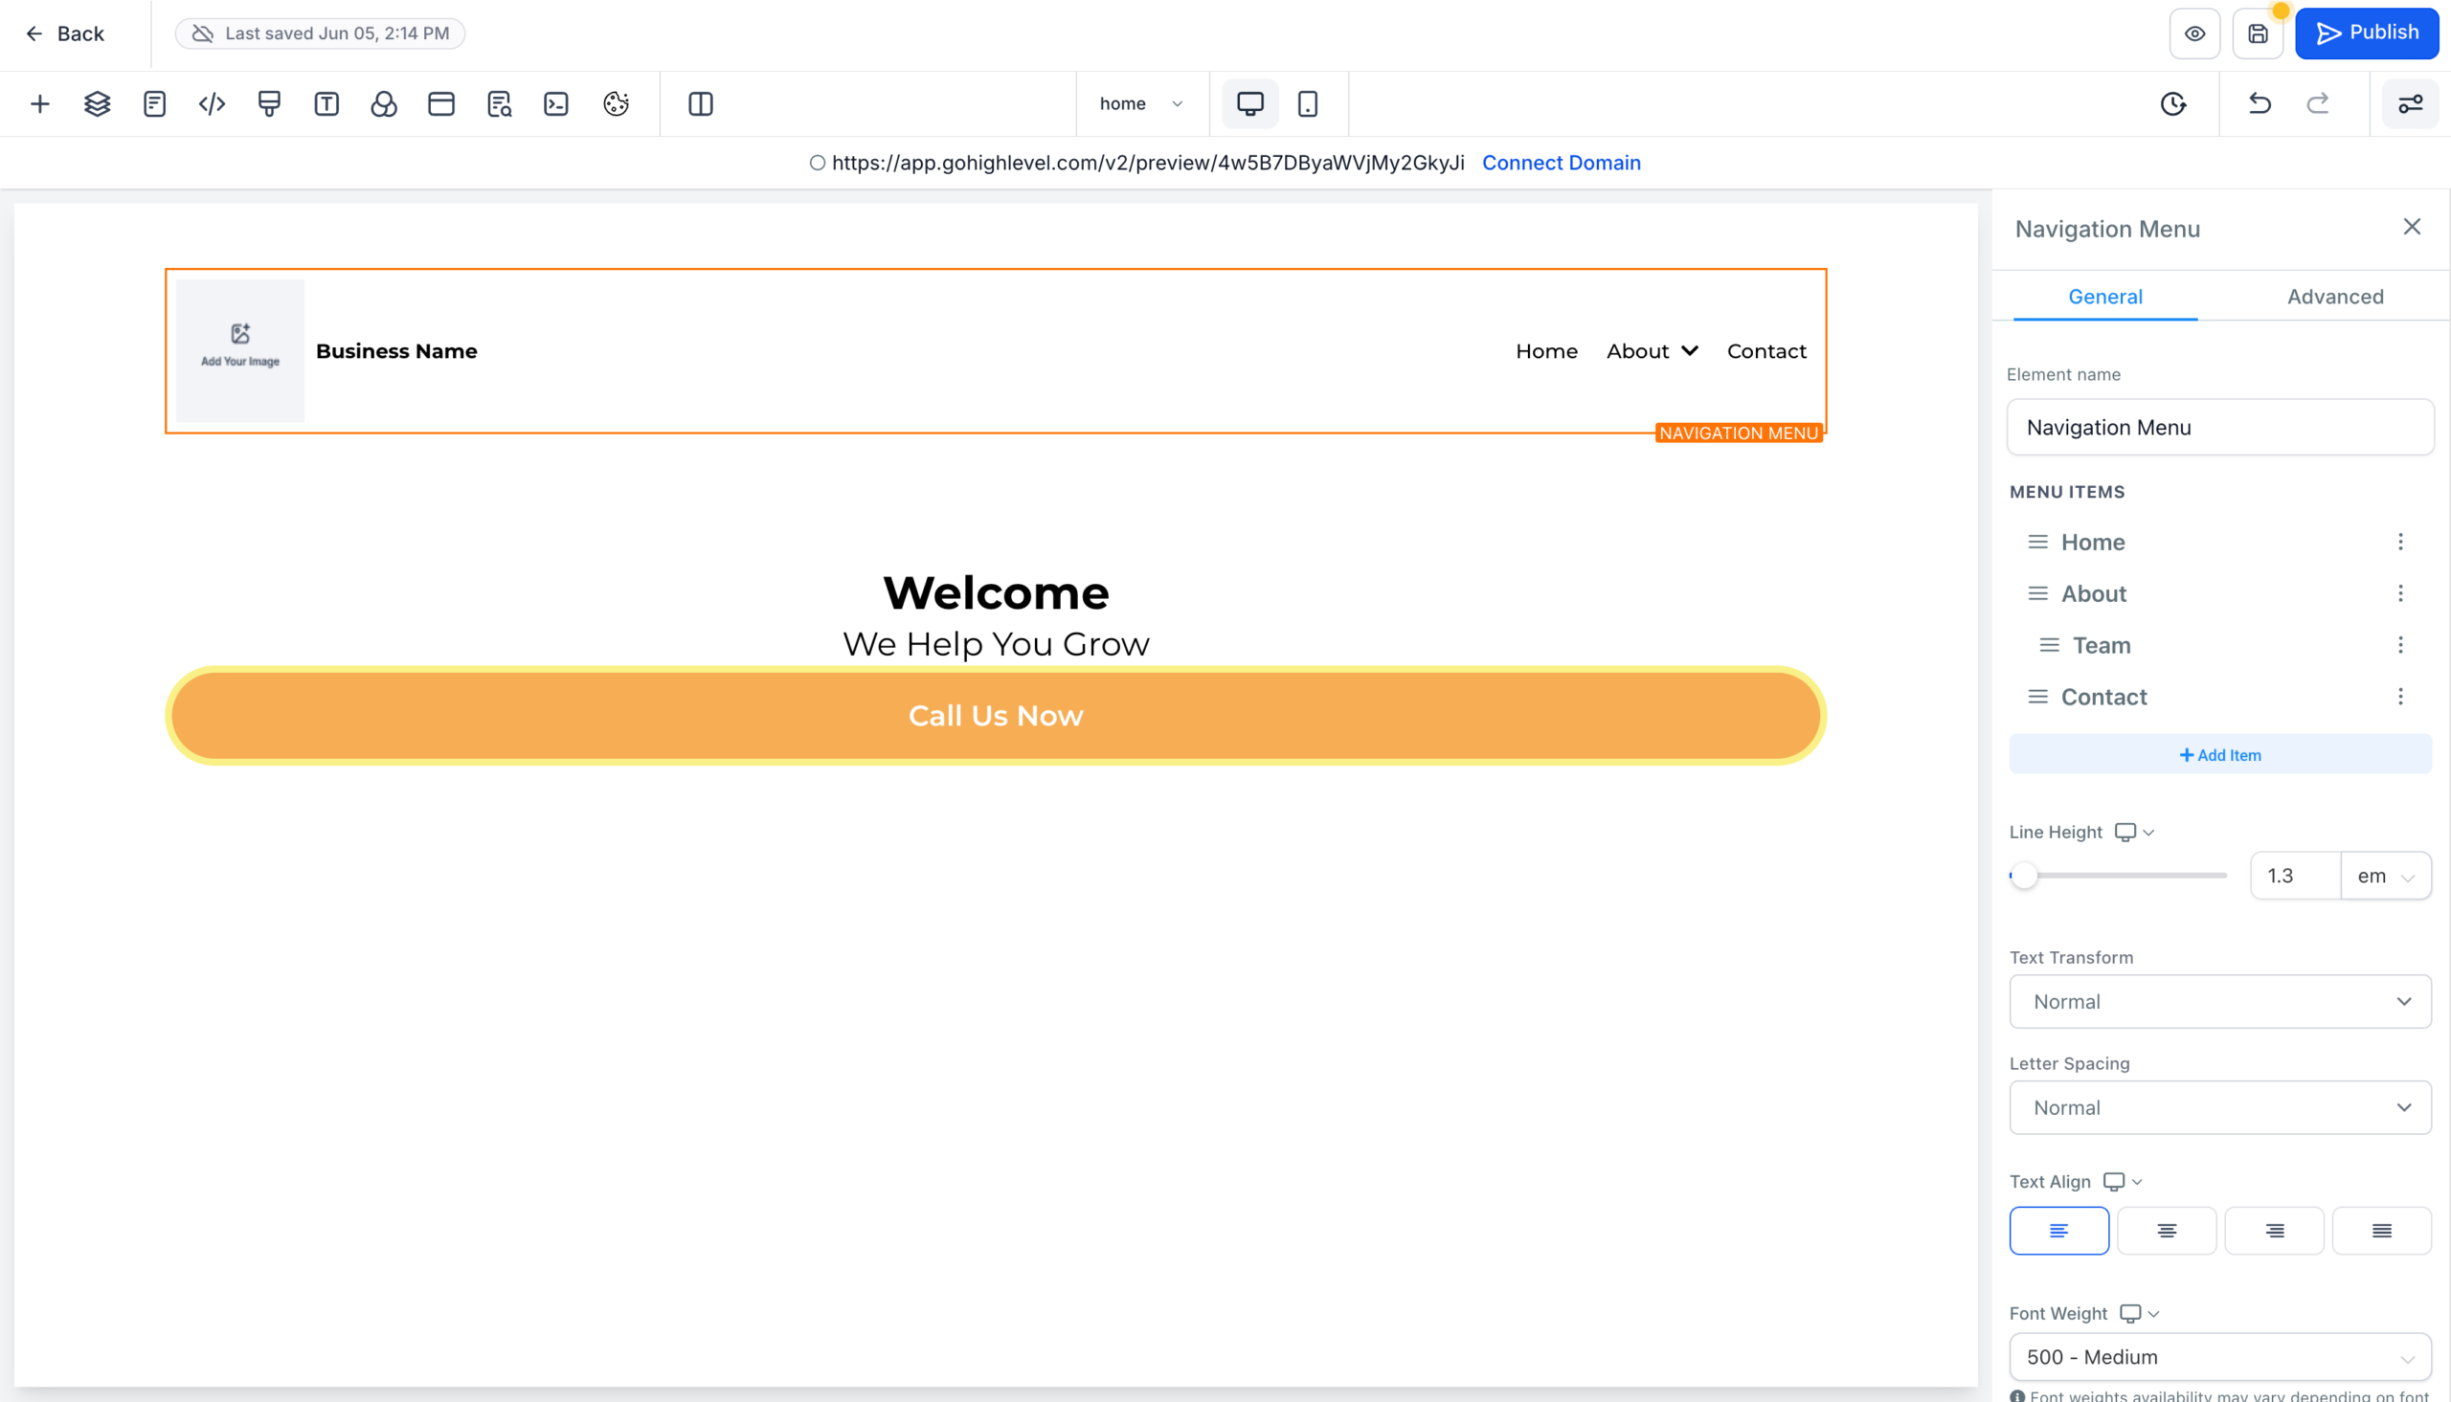Click the paint brush styling icon
Image resolution: width=2451 pixels, height=1402 pixels.
pyautogui.click(x=269, y=103)
